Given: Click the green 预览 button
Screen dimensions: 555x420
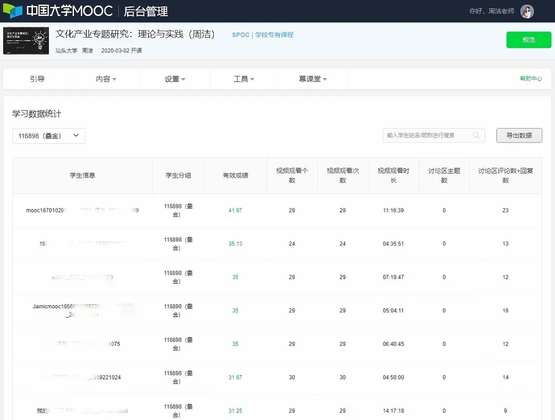Looking at the screenshot, I should [x=528, y=40].
